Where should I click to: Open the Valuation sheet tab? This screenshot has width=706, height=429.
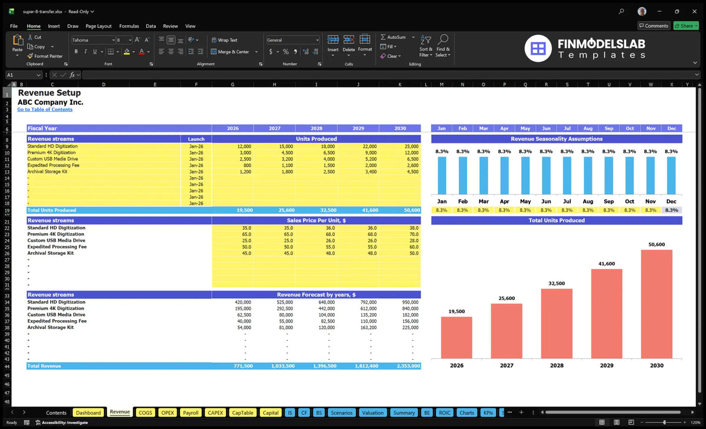tap(372, 413)
